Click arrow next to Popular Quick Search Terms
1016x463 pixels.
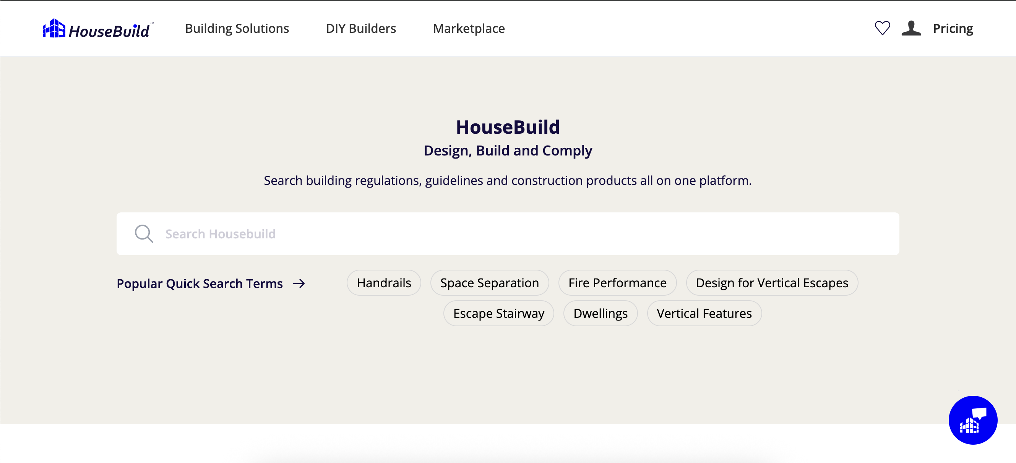(x=299, y=283)
